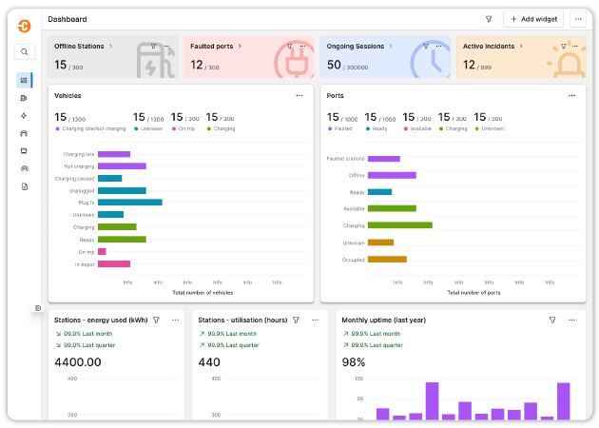Viewport: 599px width, 428px height.
Task: Click the dashboard filter icon beside Add widget
Action: 489,19
